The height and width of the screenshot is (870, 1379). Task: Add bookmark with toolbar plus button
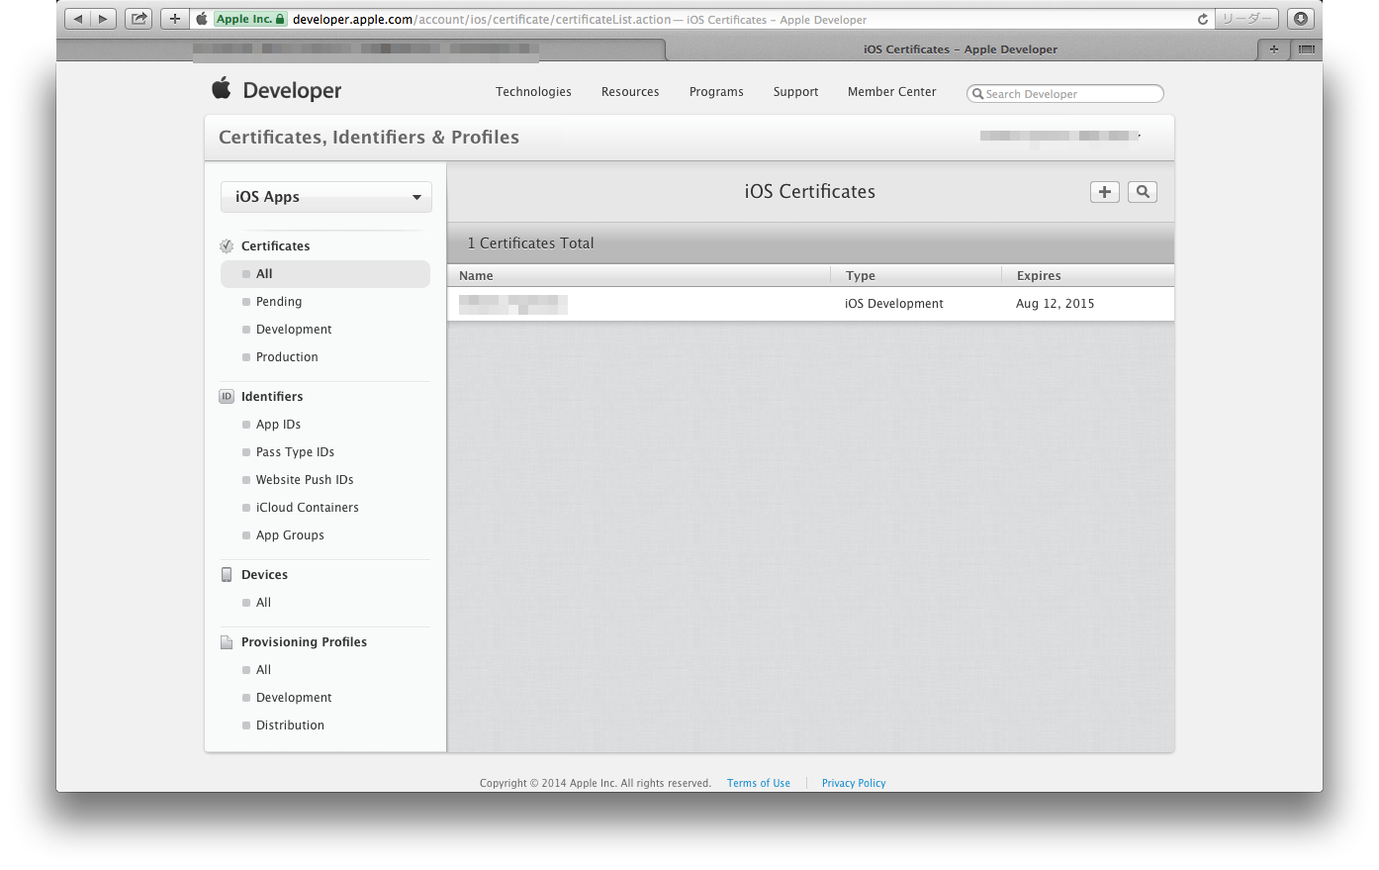(x=174, y=19)
